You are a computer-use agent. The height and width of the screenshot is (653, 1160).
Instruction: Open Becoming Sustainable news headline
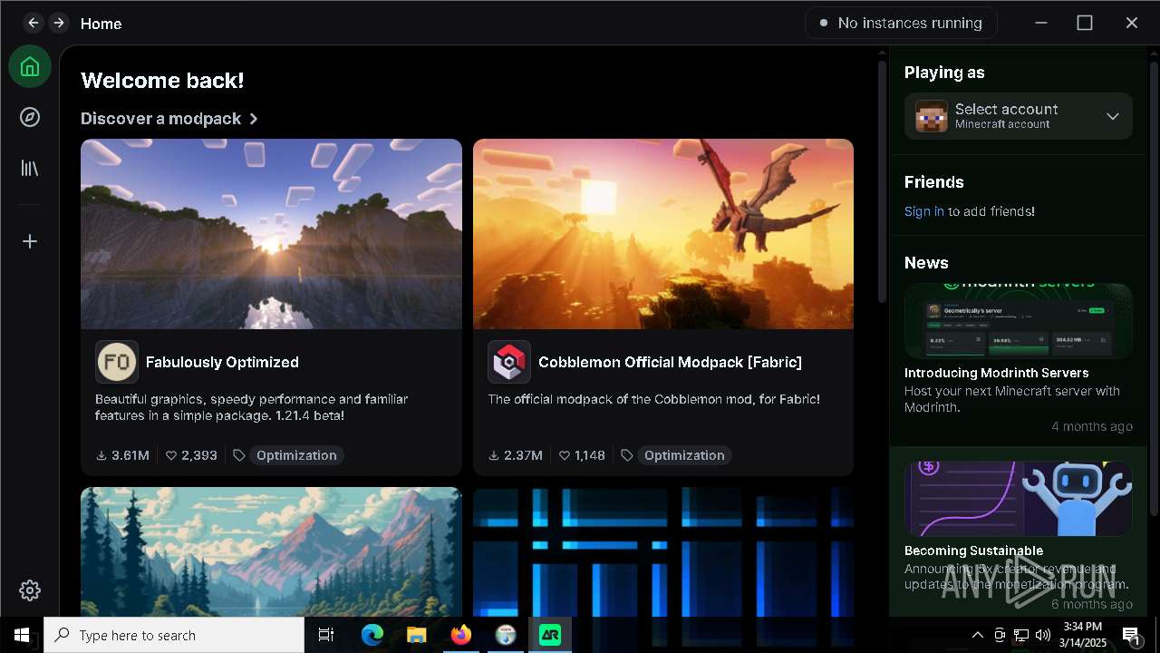(x=973, y=551)
